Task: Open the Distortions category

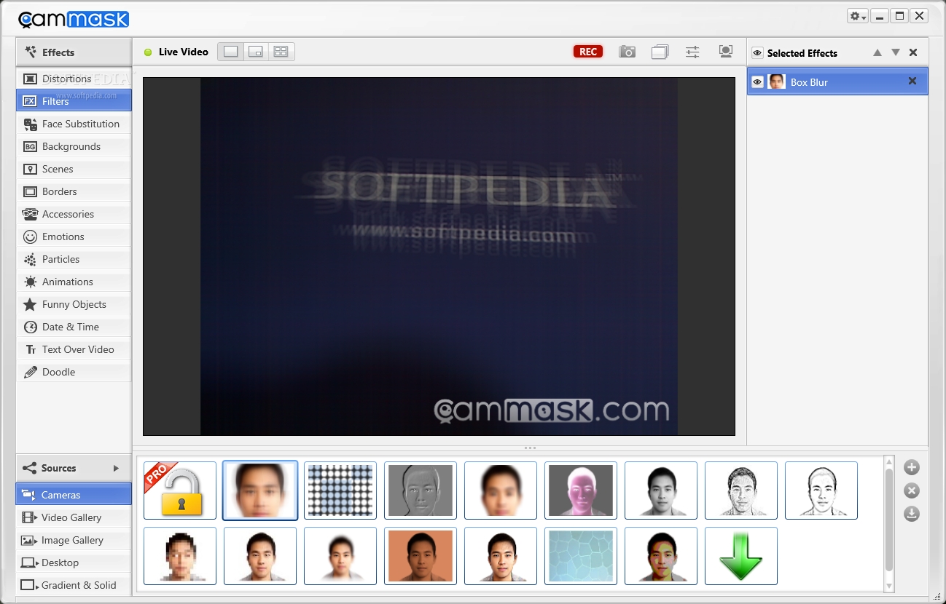Action: (74, 79)
